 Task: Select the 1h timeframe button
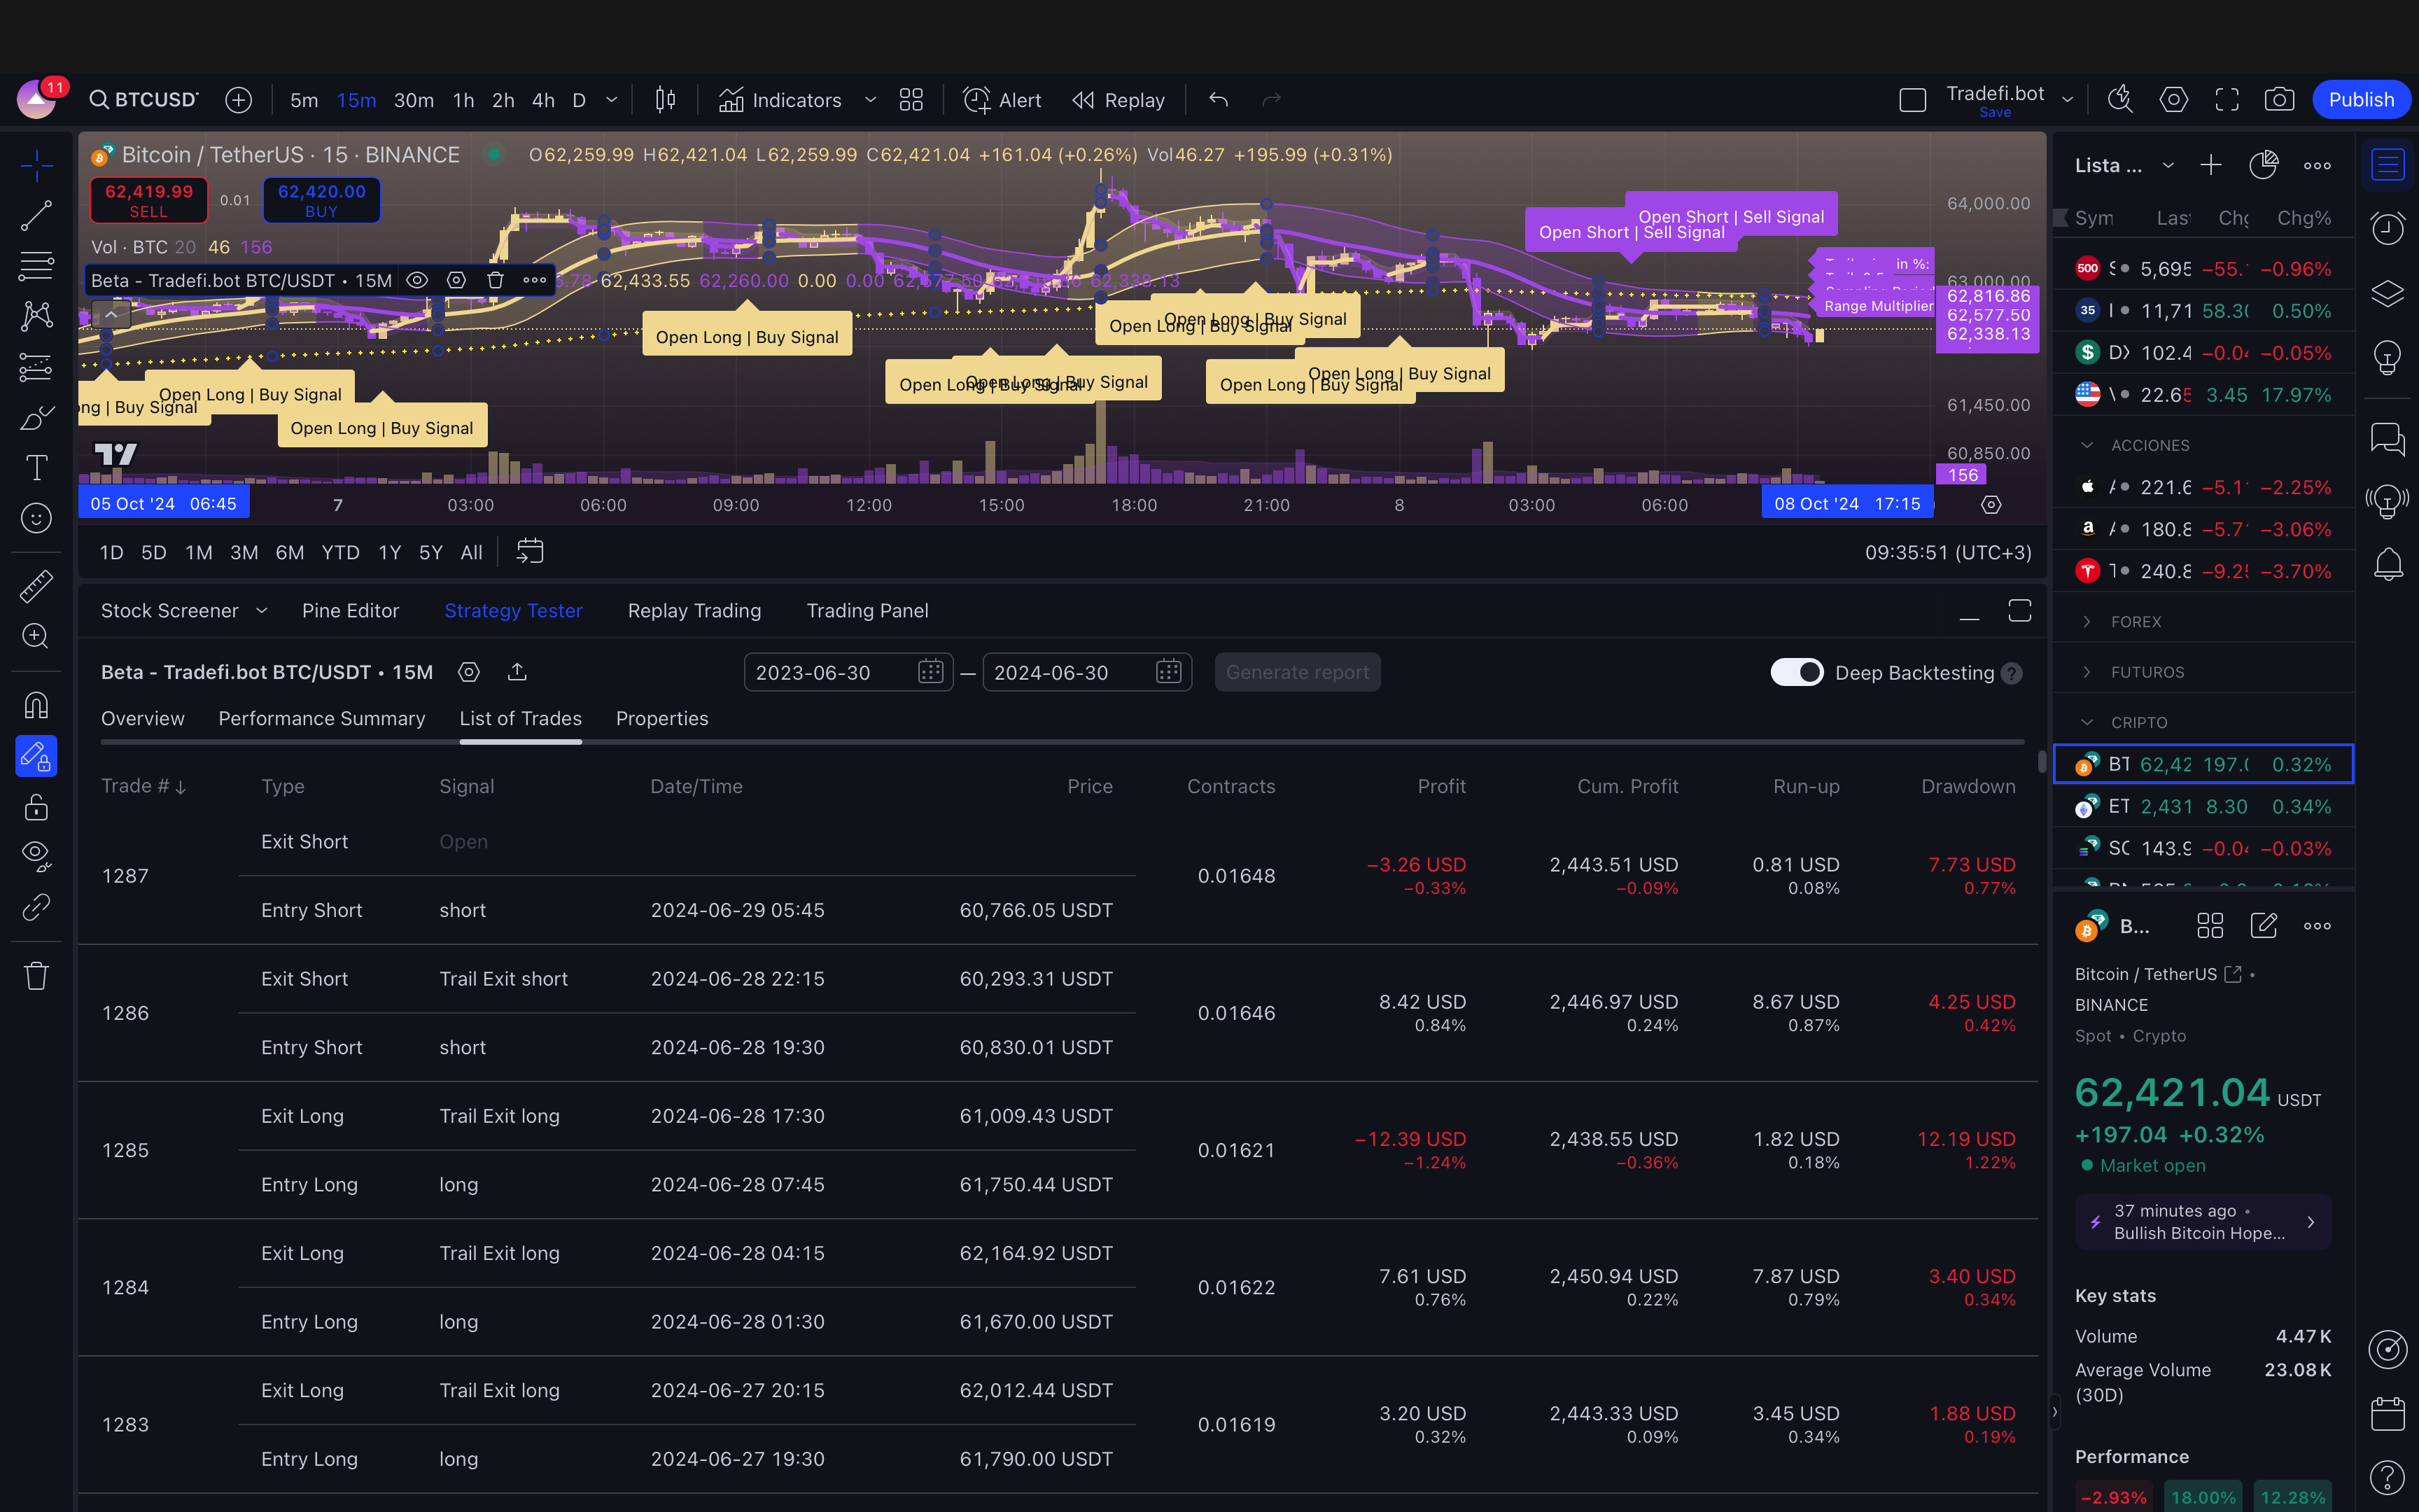point(463,100)
